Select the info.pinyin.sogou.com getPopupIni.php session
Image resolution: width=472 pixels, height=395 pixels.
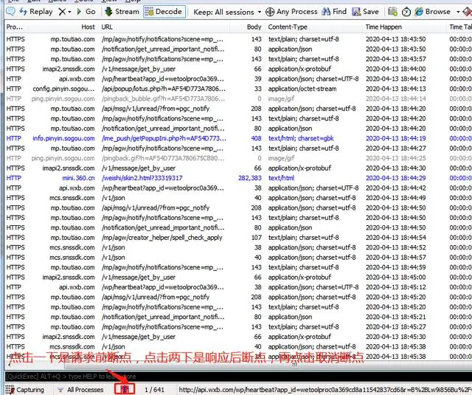tap(238, 138)
